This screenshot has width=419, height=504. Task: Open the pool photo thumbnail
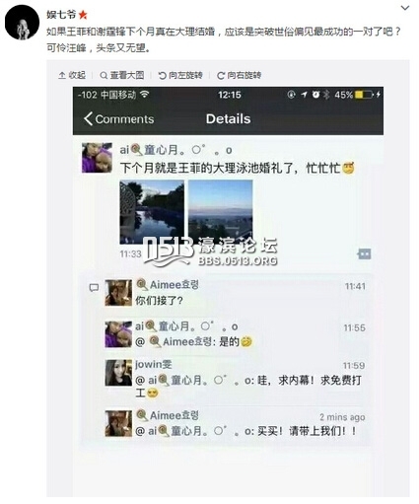click(x=152, y=212)
